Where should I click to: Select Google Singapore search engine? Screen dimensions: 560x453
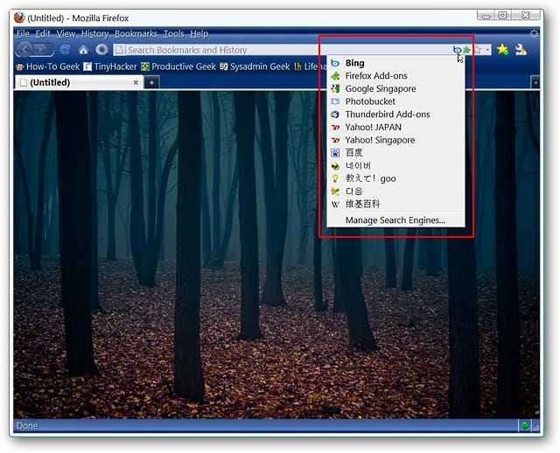tap(380, 89)
